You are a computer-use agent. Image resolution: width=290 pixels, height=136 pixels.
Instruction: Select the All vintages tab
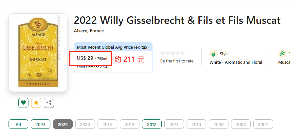(18, 125)
